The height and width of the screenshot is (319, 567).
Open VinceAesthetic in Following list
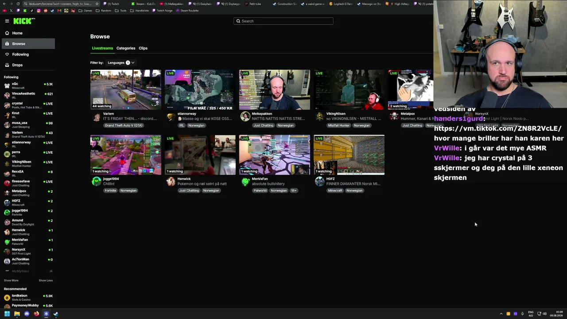click(28, 95)
